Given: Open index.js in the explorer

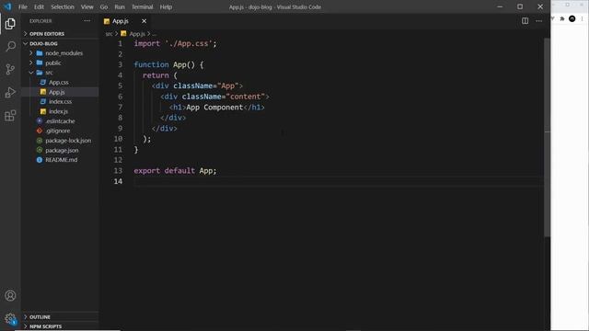Looking at the screenshot, I should (x=60, y=111).
